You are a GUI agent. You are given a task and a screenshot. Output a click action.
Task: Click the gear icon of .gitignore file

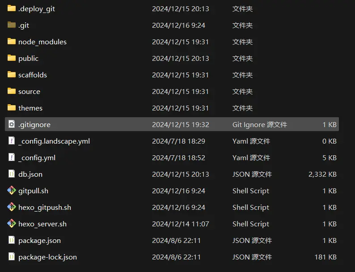pos(12,124)
